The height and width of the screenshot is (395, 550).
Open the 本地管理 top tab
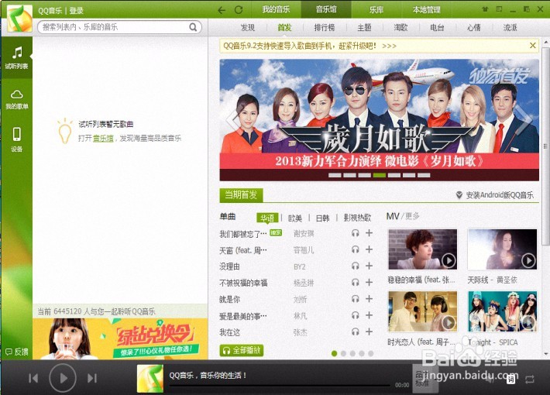pyautogui.click(x=427, y=9)
